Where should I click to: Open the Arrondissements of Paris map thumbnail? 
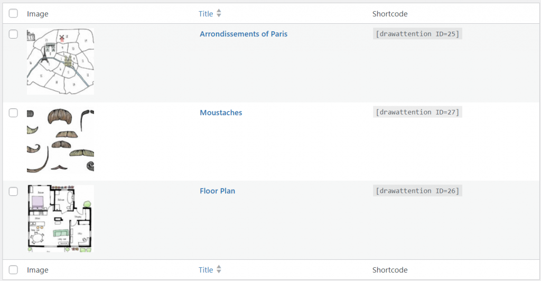pyautogui.click(x=60, y=61)
